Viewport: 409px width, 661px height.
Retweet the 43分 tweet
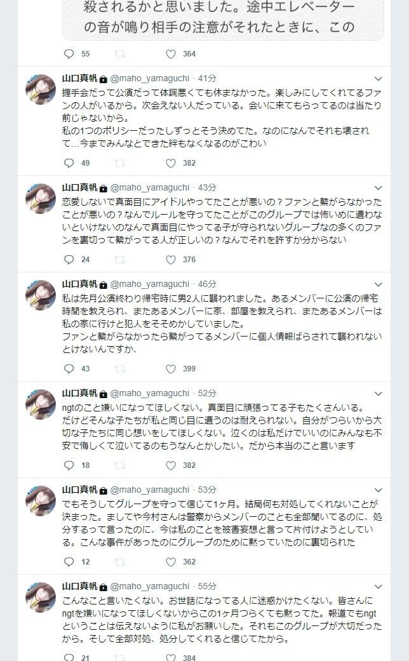tap(120, 260)
